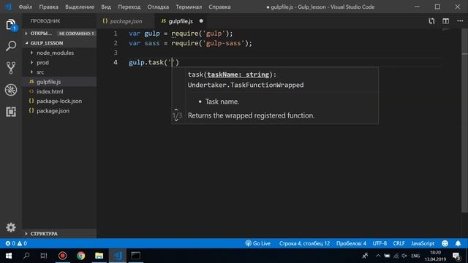Open the More Actions ellipsis menu
Image resolution: width=468 pixels, height=263 pixels.
click(460, 21)
